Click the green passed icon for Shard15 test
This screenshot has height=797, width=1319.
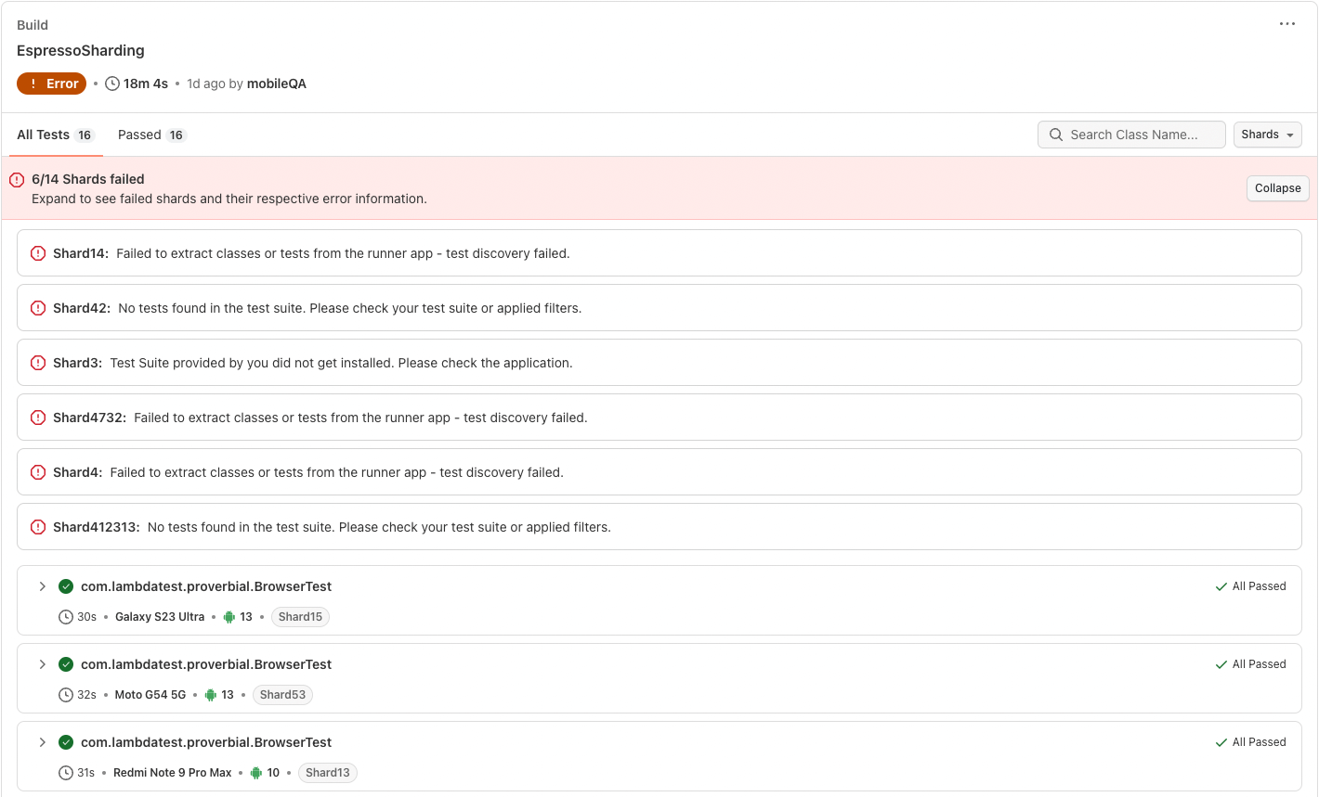pos(66,586)
